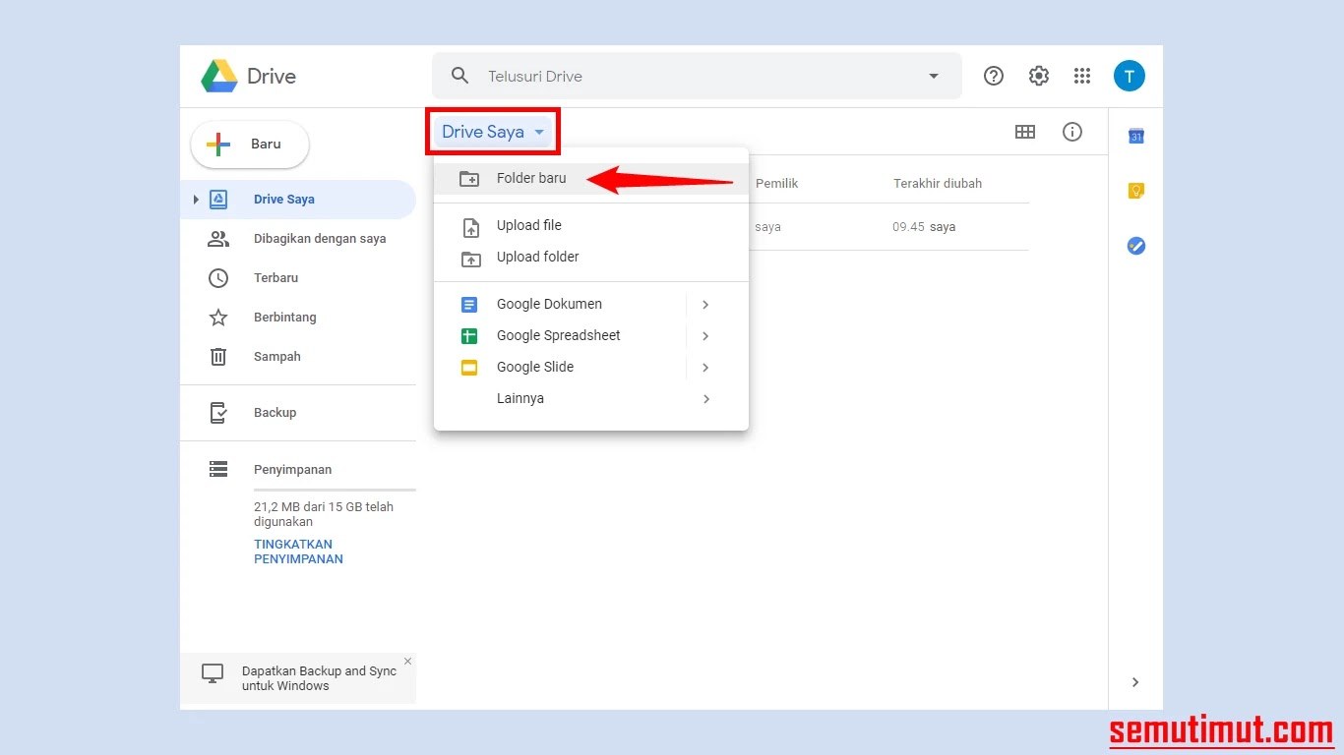Open the account avatar T

(1129, 76)
